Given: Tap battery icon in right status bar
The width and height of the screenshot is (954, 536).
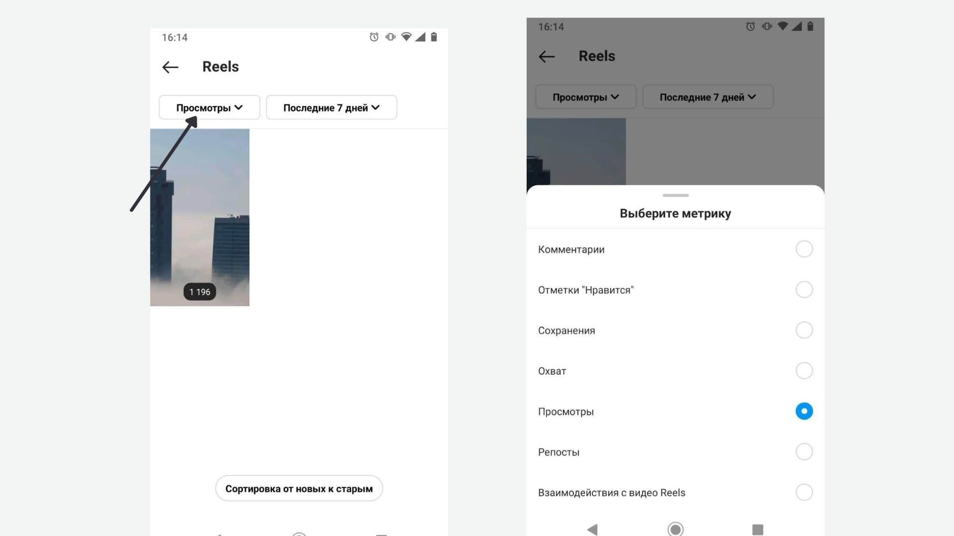Looking at the screenshot, I should [810, 26].
